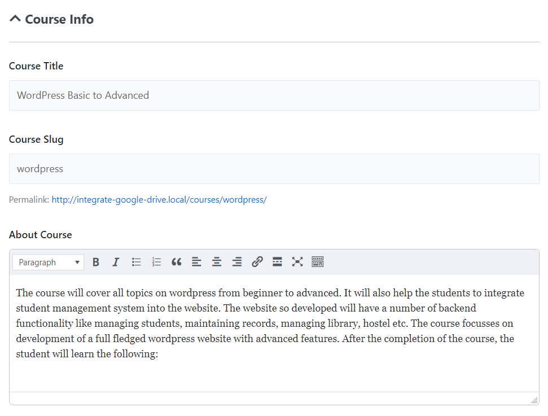The height and width of the screenshot is (416, 548).
Task: Toggle bold formatting in About Course editor
Action: (x=96, y=262)
